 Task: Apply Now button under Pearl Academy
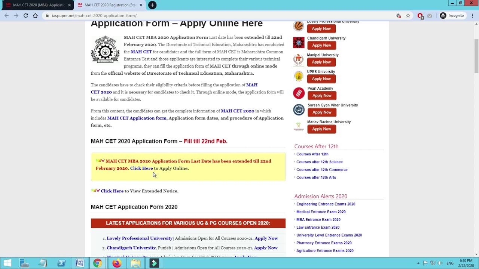[321, 96]
